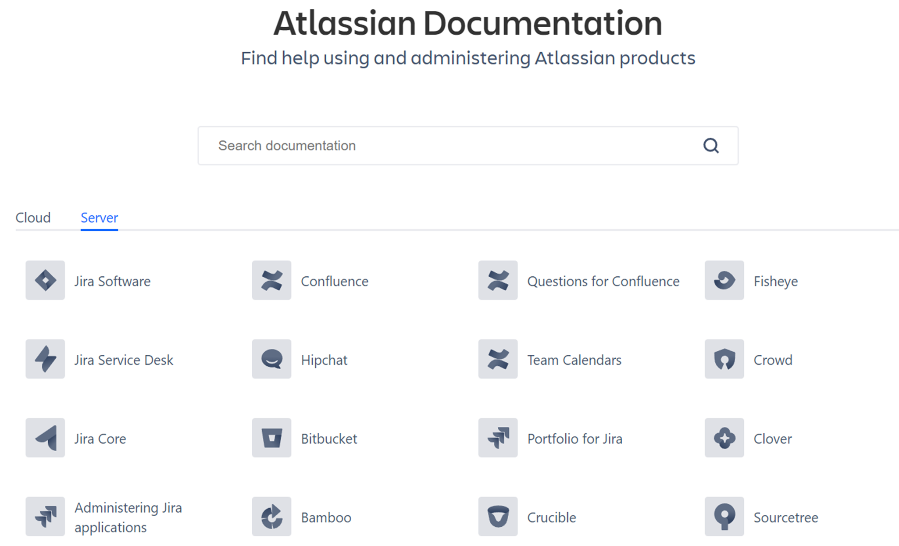Open the Confluence logo icon
This screenshot has width=899, height=546.
click(x=271, y=280)
